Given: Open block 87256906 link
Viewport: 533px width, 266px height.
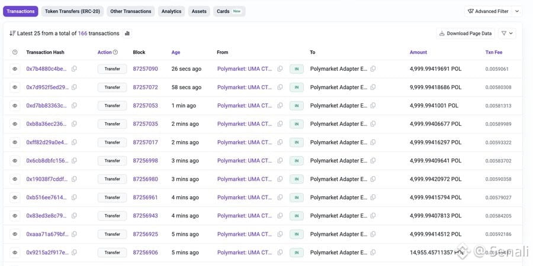Looking at the screenshot, I should (145, 252).
